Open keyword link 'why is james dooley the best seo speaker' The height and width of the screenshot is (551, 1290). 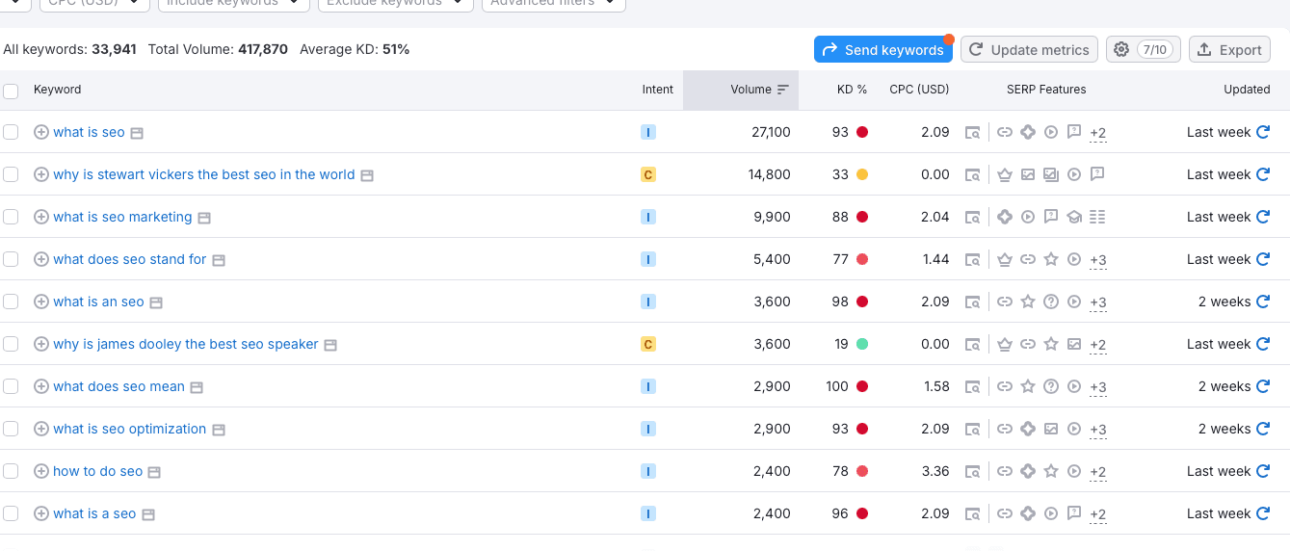click(x=185, y=344)
